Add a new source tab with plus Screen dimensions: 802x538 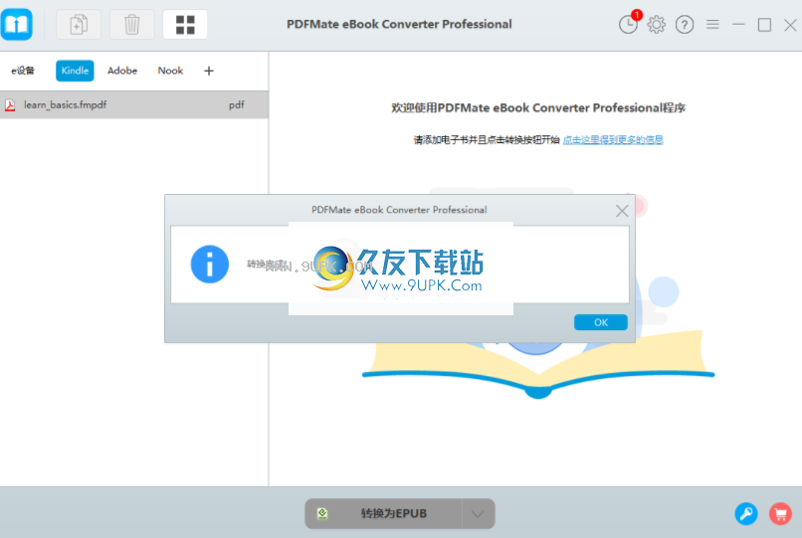point(209,71)
